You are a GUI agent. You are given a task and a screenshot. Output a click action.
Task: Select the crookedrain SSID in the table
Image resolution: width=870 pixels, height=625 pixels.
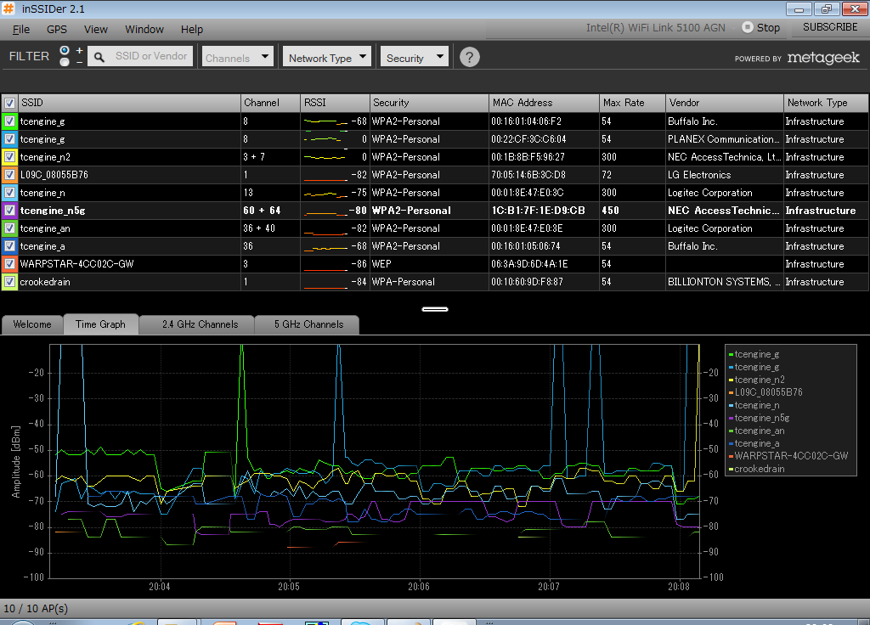[45, 282]
